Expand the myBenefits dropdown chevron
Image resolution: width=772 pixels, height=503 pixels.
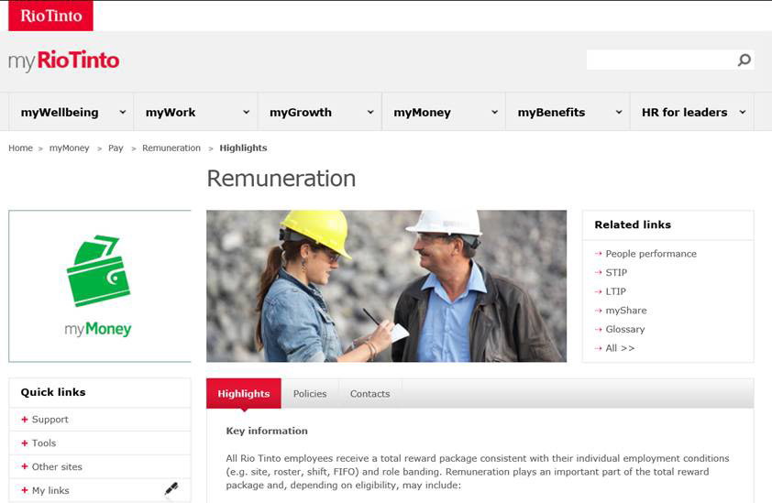pos(618,112)
